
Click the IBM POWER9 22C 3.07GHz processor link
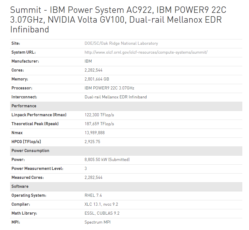pos(109,88)
